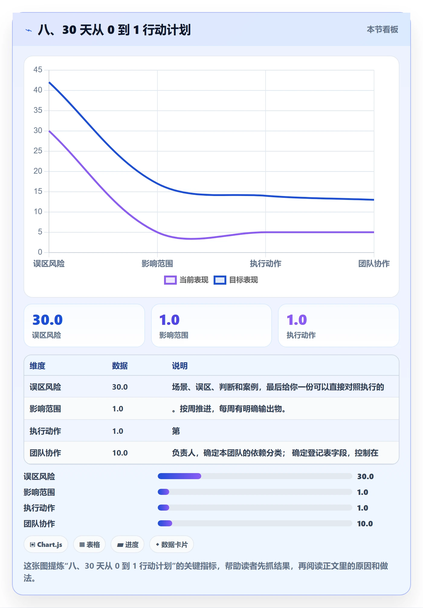Click the 影响范围 table row name
The image size is (423, 608).
(45, 409)
